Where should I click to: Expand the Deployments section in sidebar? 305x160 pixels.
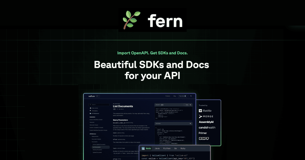pyautogui.click(x=95, y=136)
